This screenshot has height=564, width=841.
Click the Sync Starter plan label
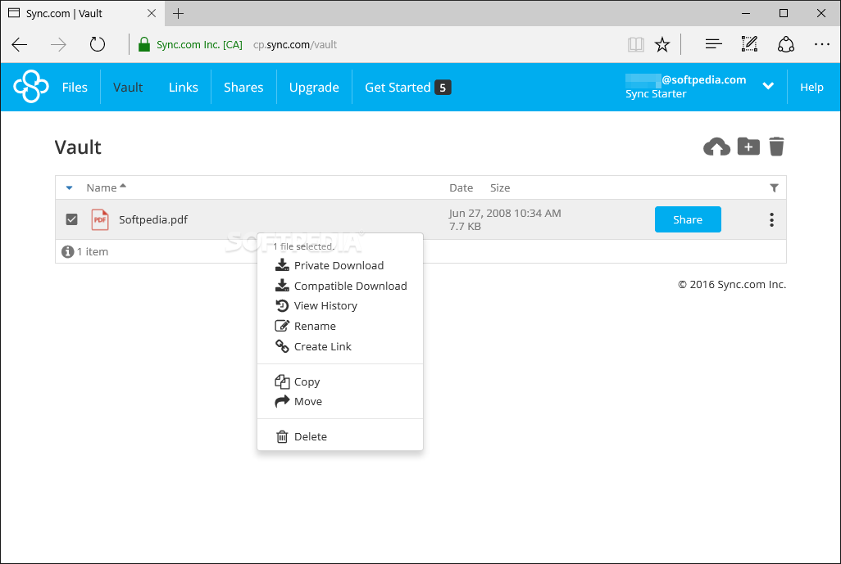coord(656,94)
